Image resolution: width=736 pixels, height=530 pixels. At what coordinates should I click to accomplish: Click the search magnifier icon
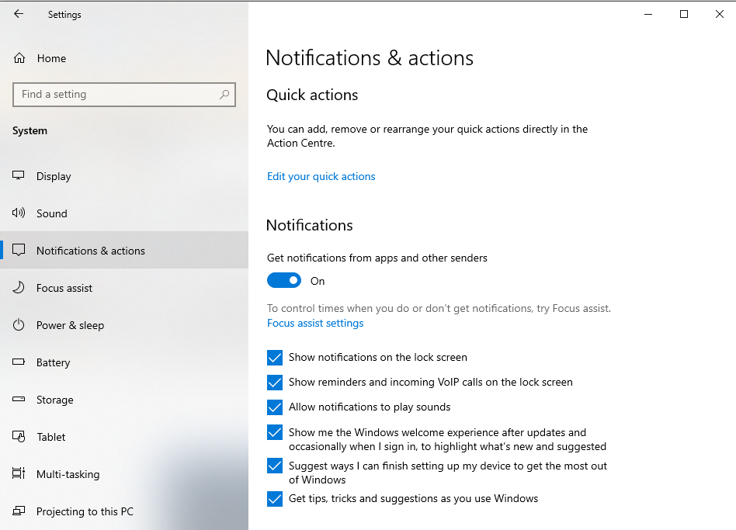[224, 94]
